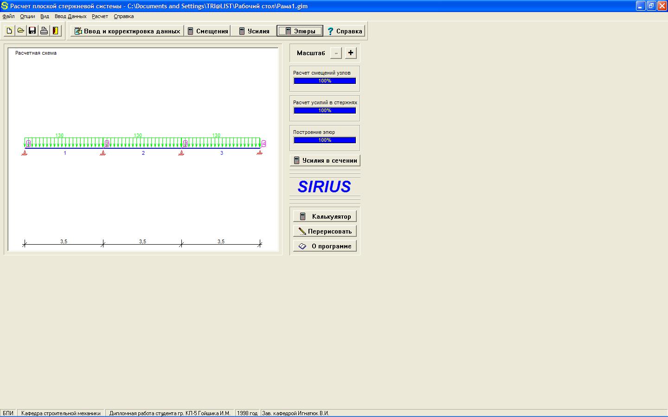
Task: Select the Эпюры view button
Action: click(x=300, y=31)
